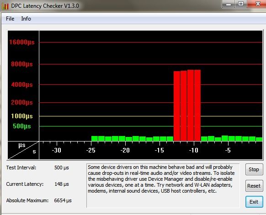Image resolution: width=266 pixels, height=215 pixels.
Task: Click the 1000µs yellow threshold label
Action: [22, 116]
